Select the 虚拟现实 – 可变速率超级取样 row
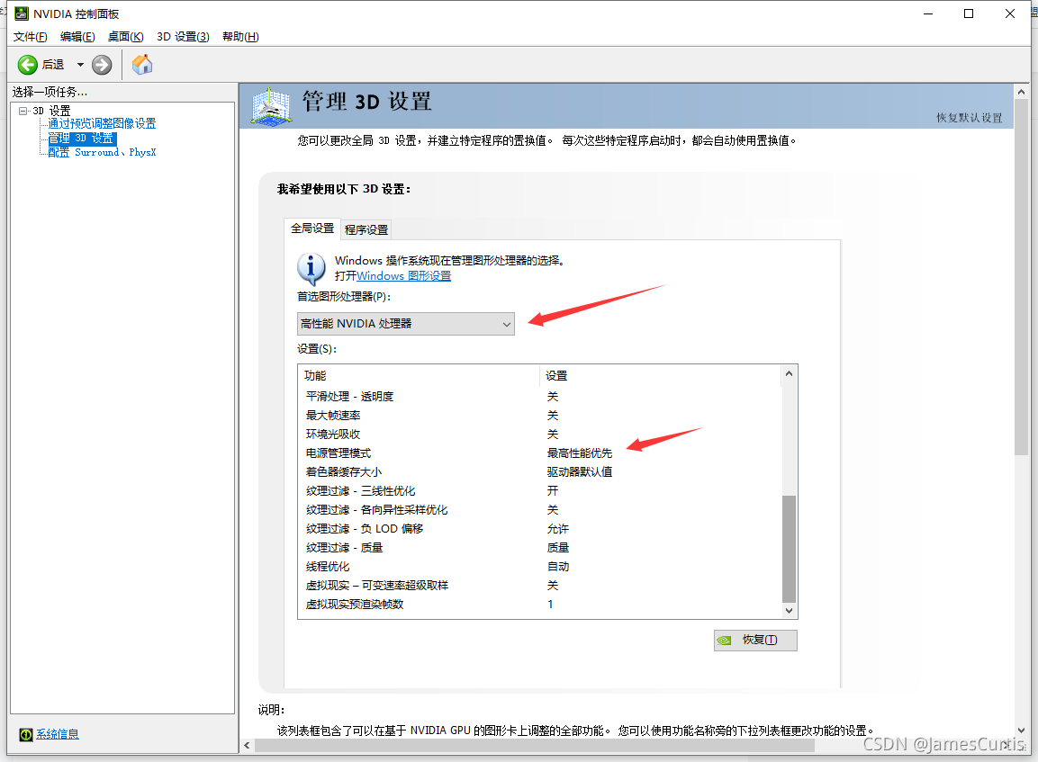1038x762 pixels. pos(539,586)
